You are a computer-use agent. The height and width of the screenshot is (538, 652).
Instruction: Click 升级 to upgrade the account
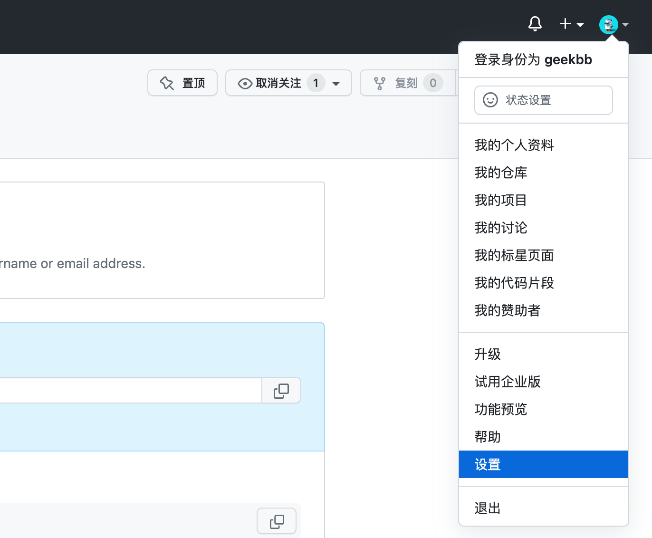coord(487,354)
